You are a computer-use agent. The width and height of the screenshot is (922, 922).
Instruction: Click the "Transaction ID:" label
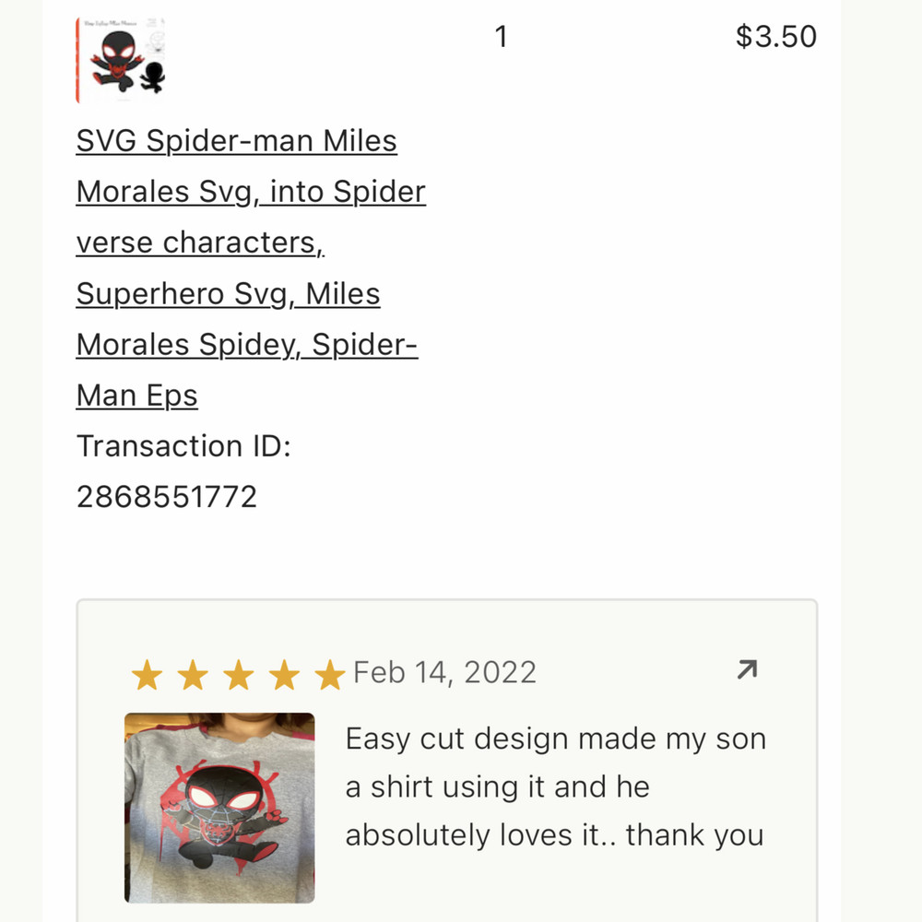[x=183, y=446]
